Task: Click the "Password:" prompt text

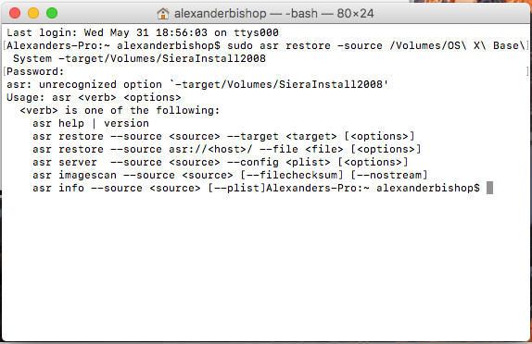Action: coord(35,71)
